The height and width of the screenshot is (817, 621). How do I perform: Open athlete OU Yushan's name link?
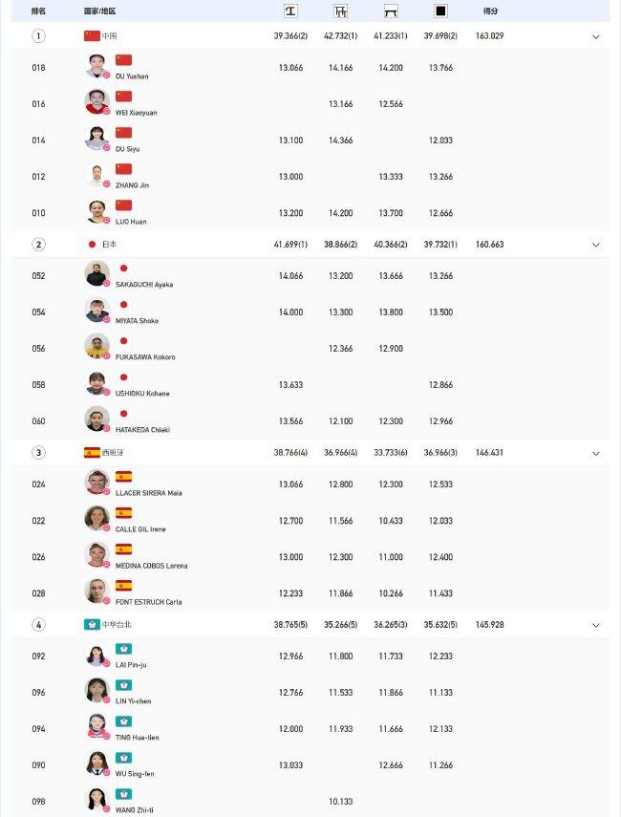pos(132,76)
